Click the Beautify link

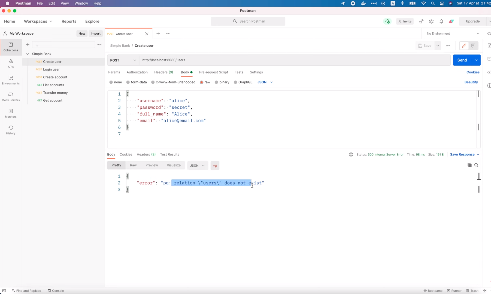(x=471, y=82)
